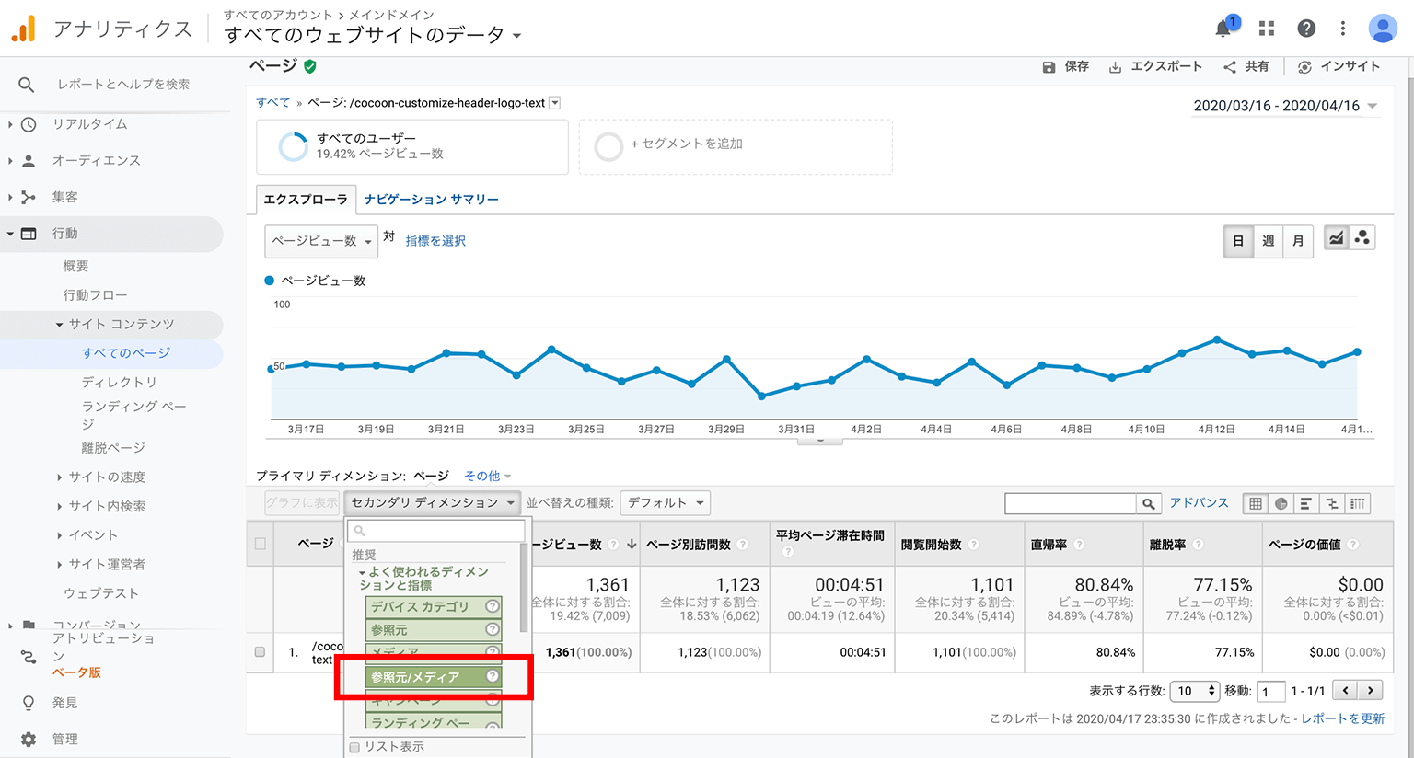Click the table search magnifier button
Image resolution: width=1414 pixels, height=758 pixels.
point(1148,503)
